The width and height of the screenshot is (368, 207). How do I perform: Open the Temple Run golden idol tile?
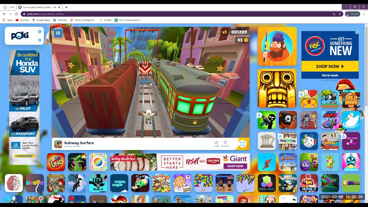pyautogui.click(x=277, y=89)
